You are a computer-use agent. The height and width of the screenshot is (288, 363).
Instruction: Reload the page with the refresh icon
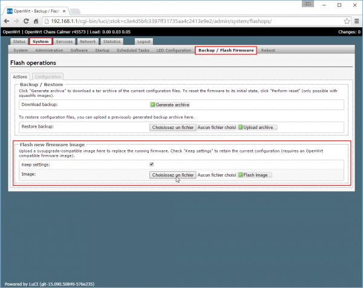28,21
